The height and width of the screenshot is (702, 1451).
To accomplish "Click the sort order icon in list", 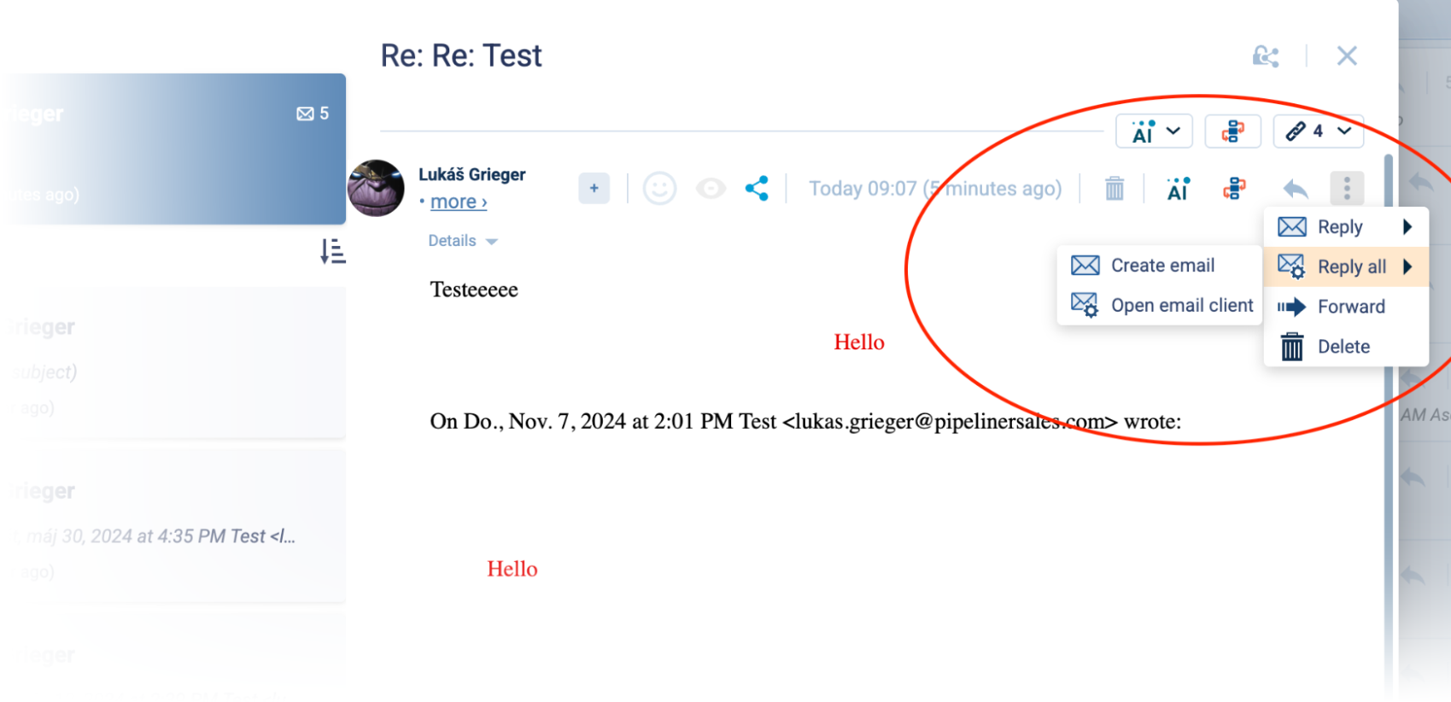I will pyautogui.click(x=332, y=251).
